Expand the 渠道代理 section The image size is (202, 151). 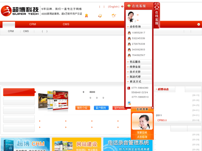139,77
